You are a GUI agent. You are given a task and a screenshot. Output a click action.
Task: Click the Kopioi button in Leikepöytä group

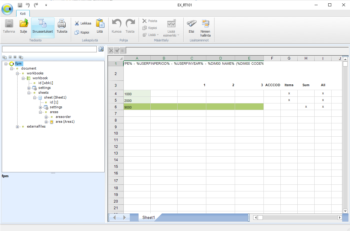point(82,32)
